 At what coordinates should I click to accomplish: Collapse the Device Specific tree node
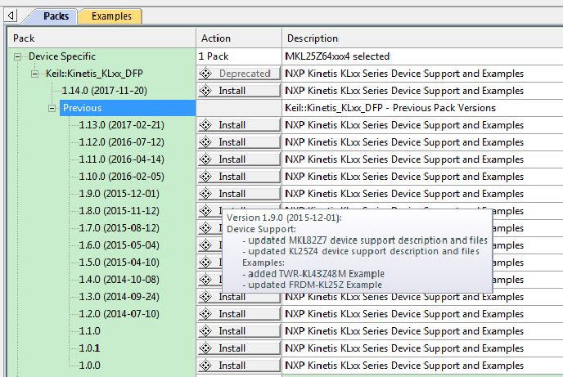point(18,56)
